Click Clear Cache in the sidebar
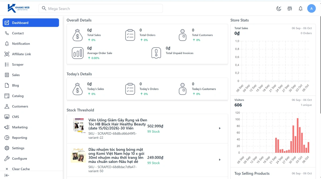This screenshot has height=179, width=321. click(21, 169)
